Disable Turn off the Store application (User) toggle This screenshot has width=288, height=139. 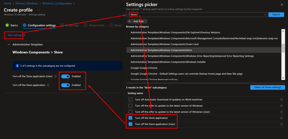[65, 76]
